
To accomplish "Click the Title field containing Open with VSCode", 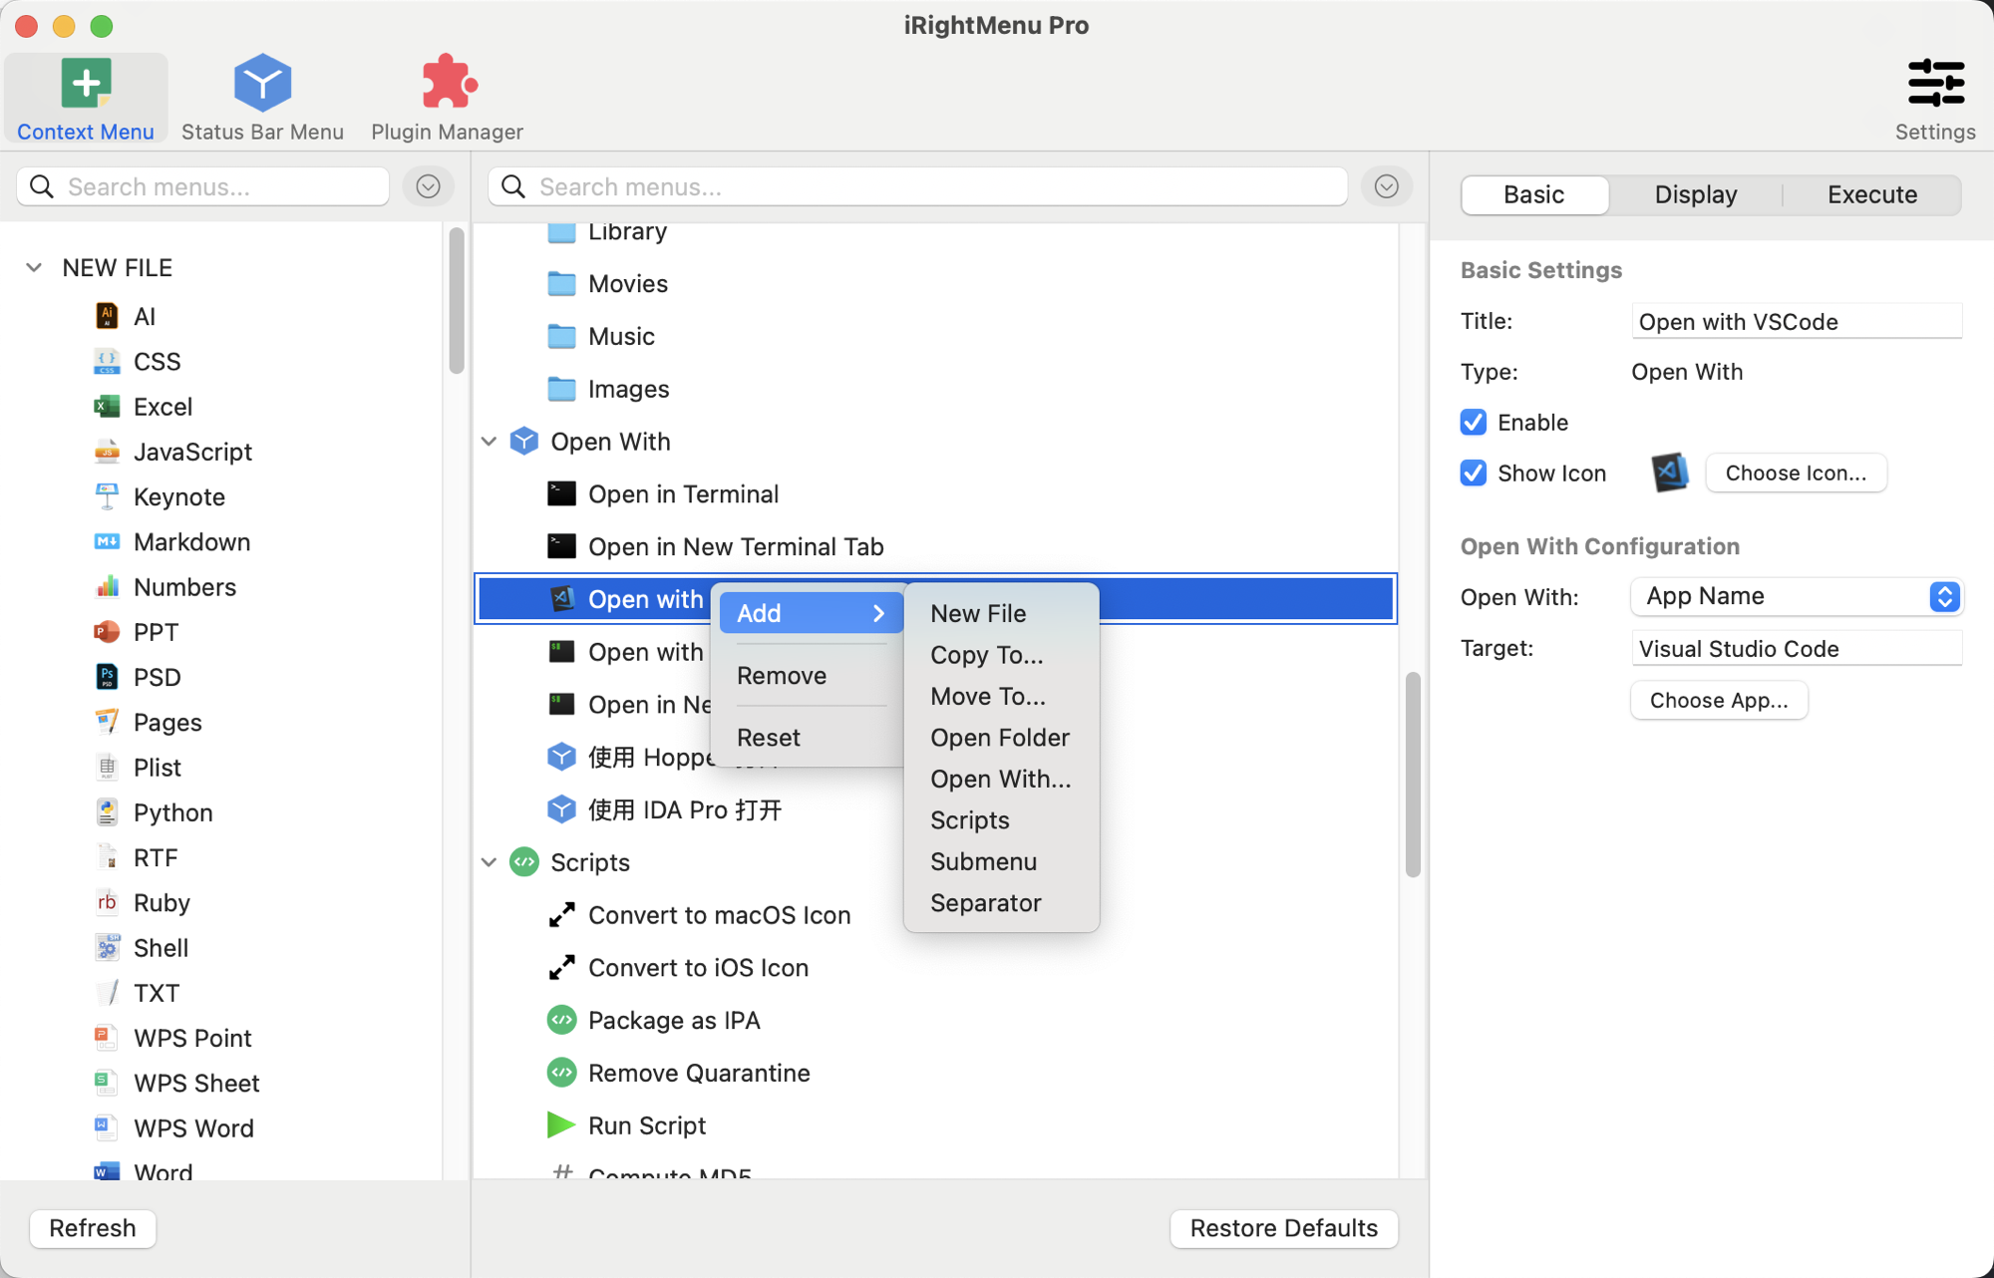I will [x=1797, y=321].
